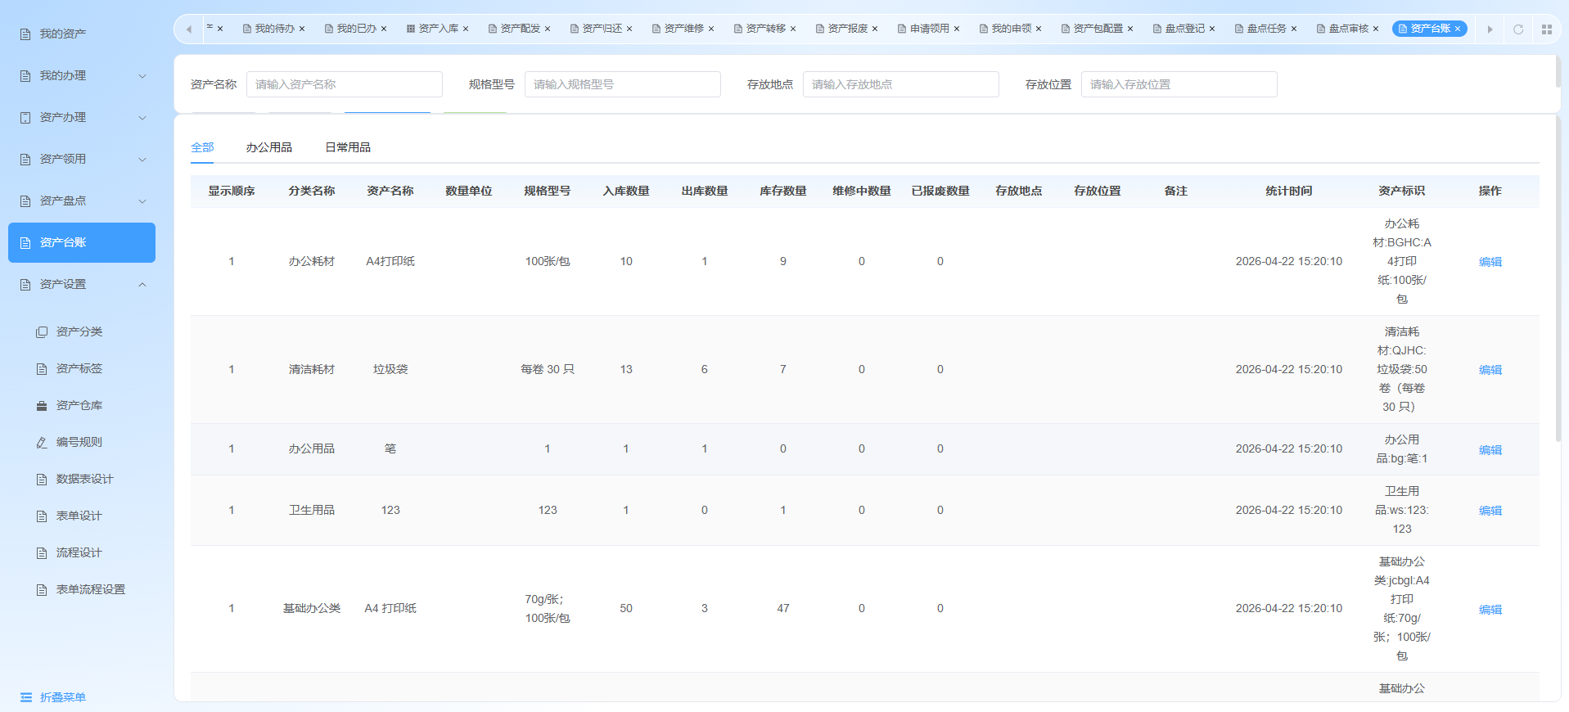Filter by the 办公用品 category tab
1569x712 pixels.
click(269, 147)
